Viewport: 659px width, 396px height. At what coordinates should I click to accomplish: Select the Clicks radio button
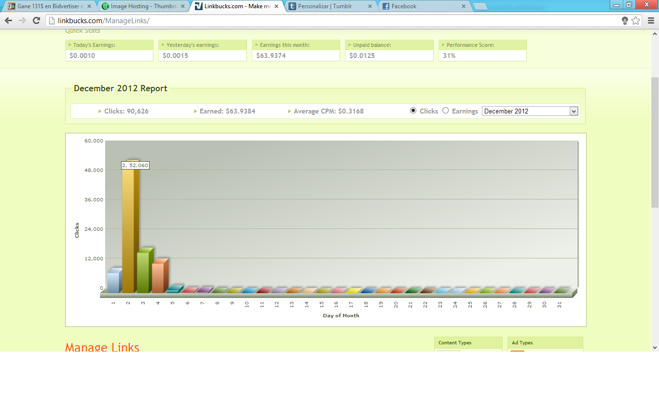[413, 111]
